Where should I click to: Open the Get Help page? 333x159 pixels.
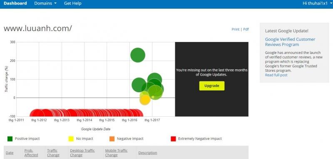pyautogui.click(x=72, y=3)
